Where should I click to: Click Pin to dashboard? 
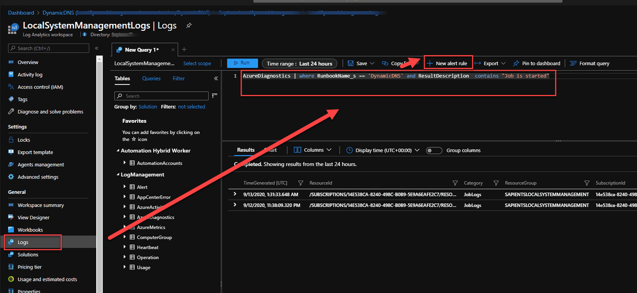point(536,63)
